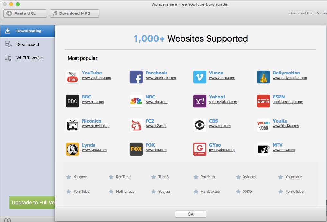This screenshot has height=222, width=327.
Task: Click the MTV logo icon
Action: (263, 149)
